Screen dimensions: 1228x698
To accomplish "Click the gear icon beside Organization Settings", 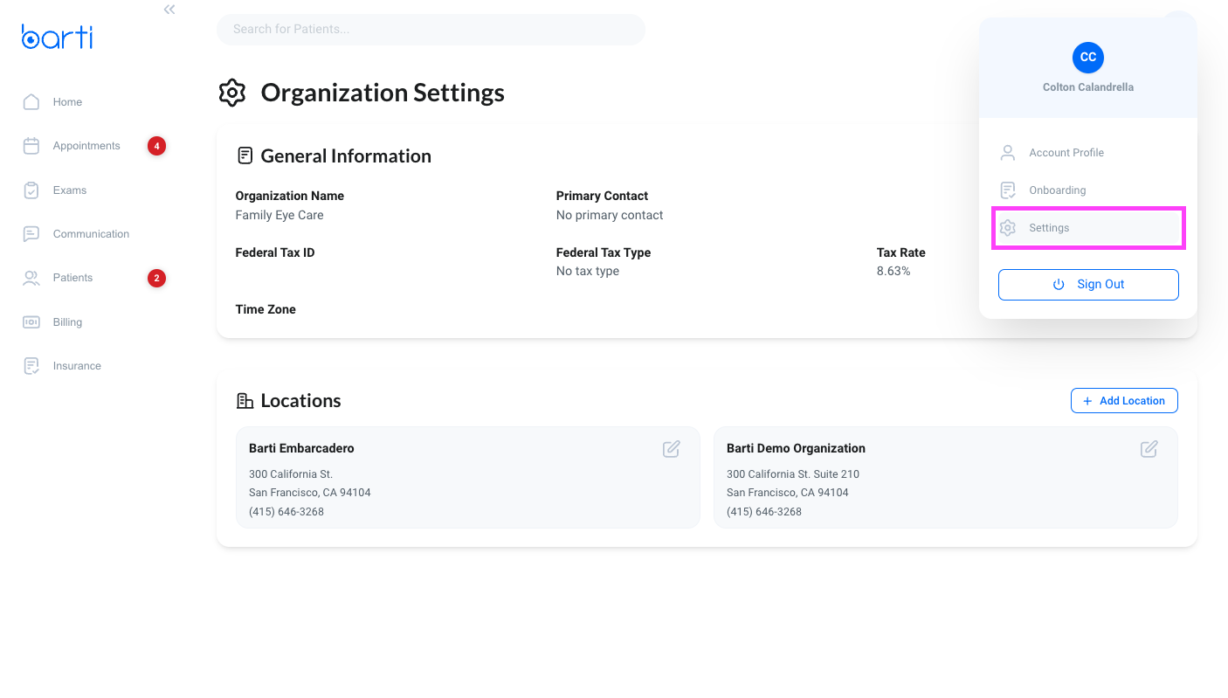I will point(232,93).
